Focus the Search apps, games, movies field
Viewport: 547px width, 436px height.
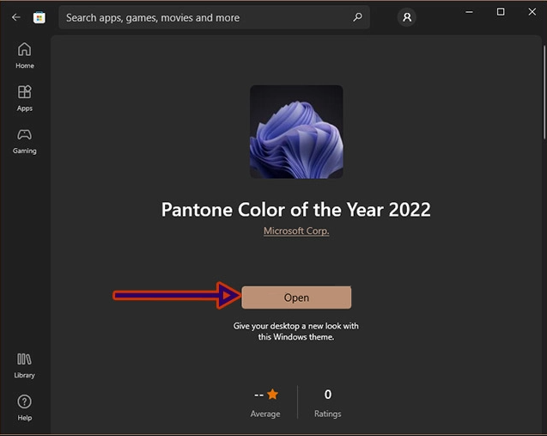(x=214, y=17)
